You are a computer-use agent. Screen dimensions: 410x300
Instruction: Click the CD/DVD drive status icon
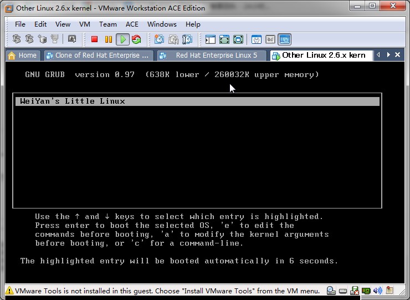(331, 291)
